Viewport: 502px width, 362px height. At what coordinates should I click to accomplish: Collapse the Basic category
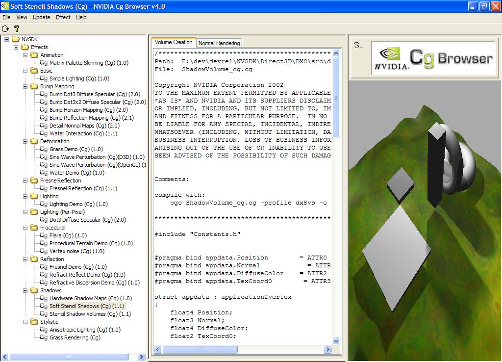[x=25, y=71]
